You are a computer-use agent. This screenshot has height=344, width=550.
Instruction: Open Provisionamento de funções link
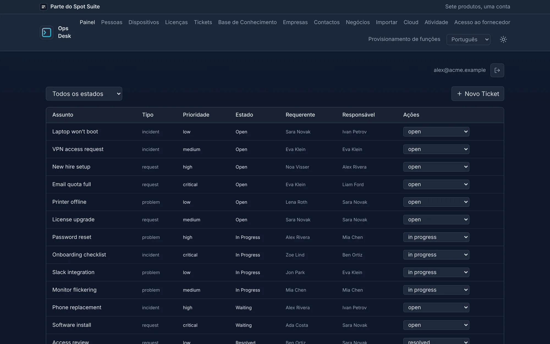pyautogui.click(x=404, y=39)
